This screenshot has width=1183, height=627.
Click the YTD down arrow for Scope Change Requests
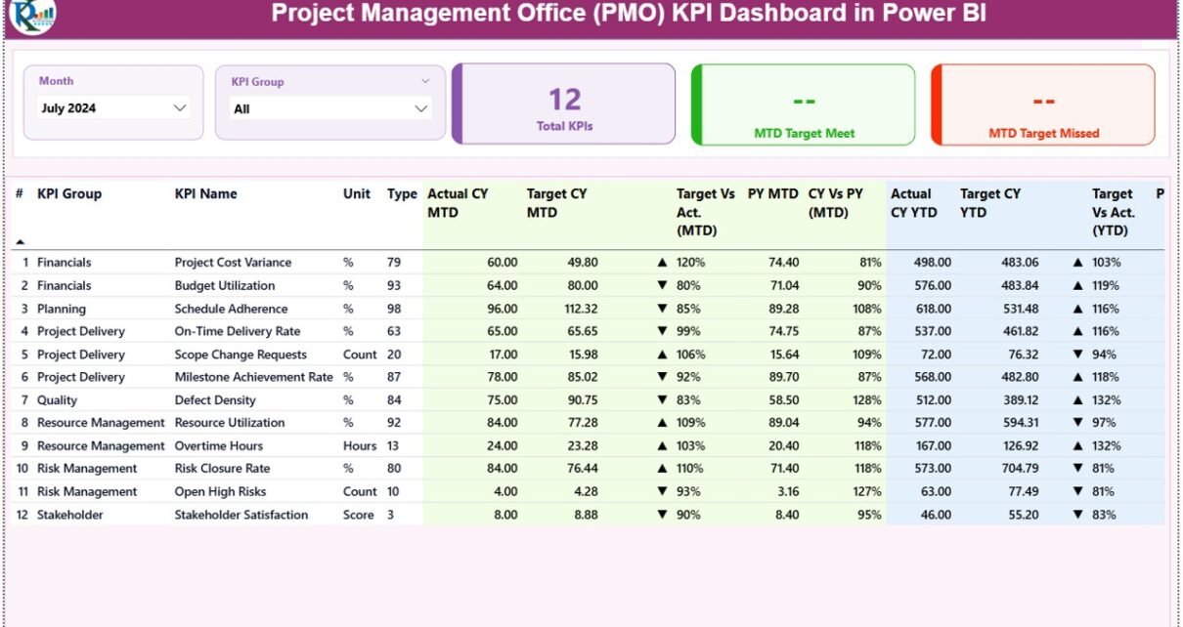coord(1078,355)
